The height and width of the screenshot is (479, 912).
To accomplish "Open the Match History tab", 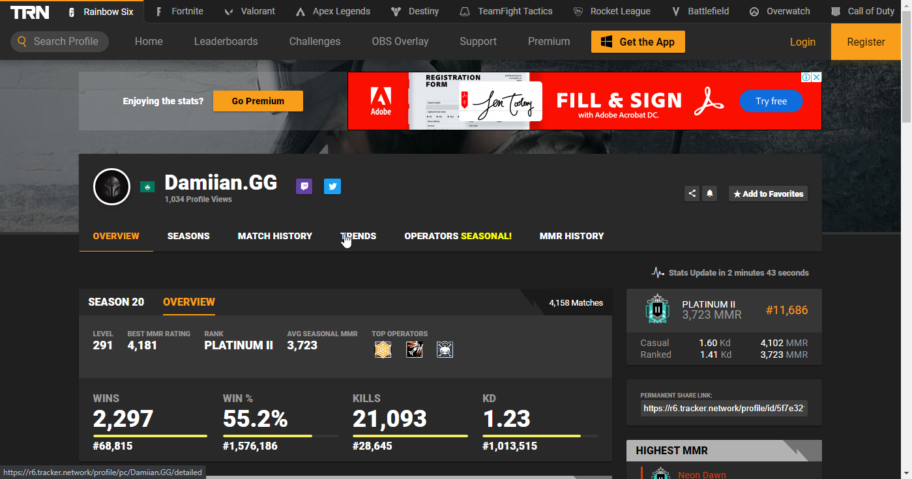I will coord(274,236).
